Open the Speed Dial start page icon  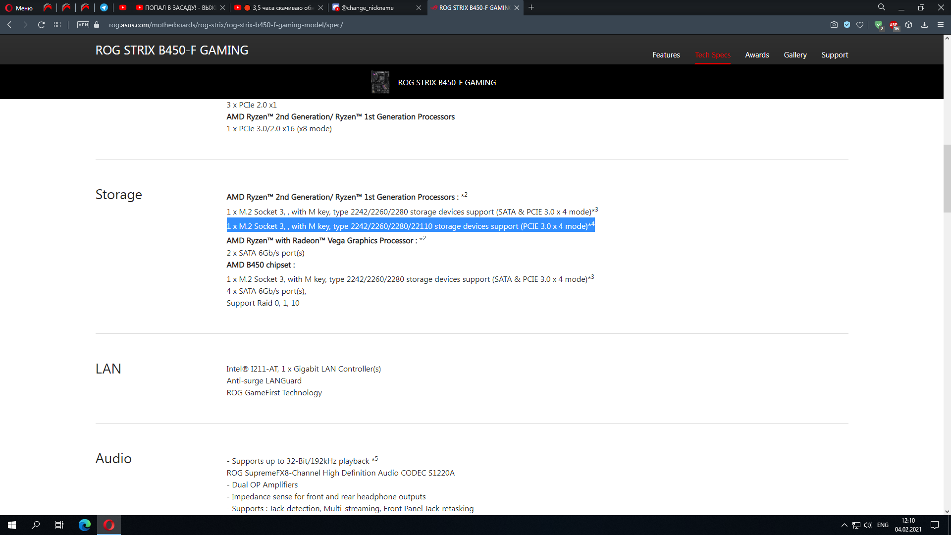click(57, 25)
